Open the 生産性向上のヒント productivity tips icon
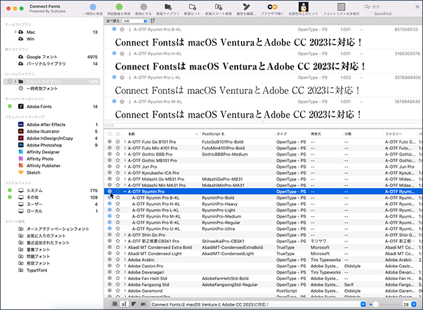 tap(303, 7)
